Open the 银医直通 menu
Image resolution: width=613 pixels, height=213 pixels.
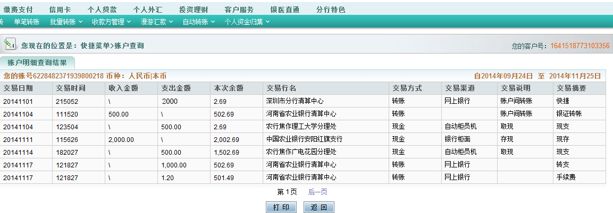click(285, 10)
